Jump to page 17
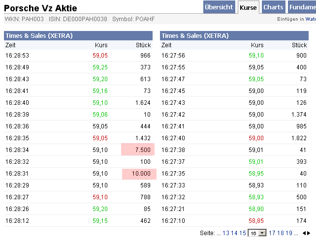This screenshot has width=316, height=243. [x=272, y=233]
